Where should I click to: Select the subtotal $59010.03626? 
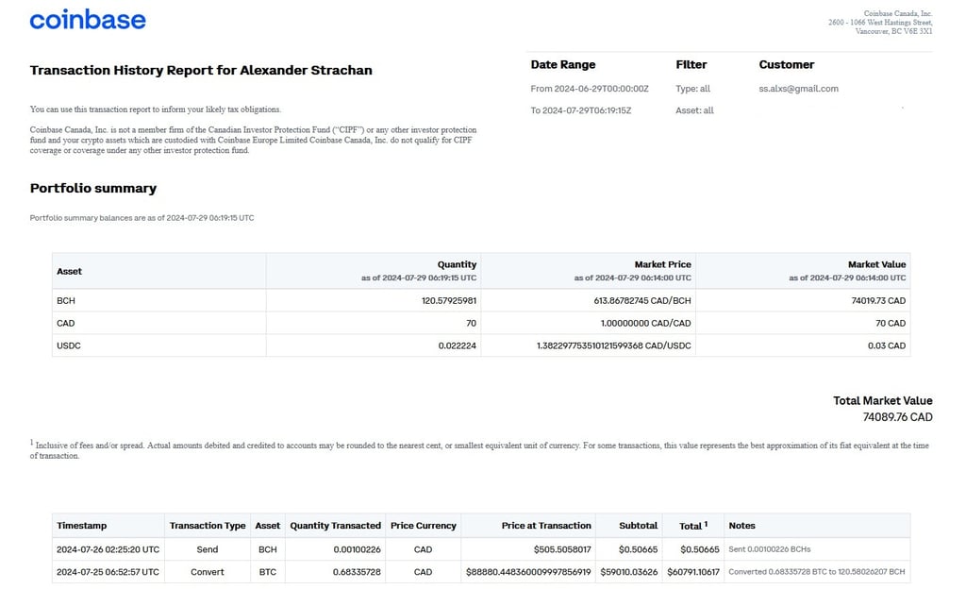629,572
